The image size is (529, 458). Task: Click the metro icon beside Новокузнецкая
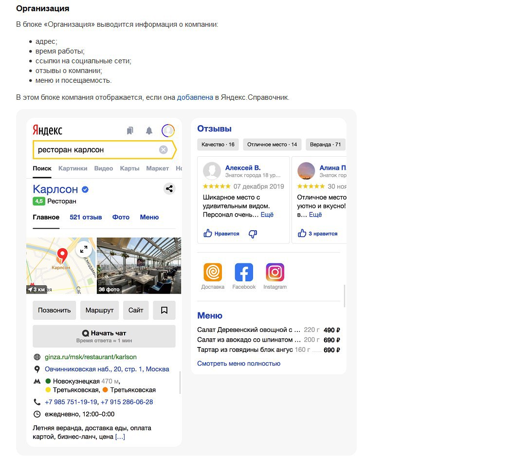[x=37, y=382]
